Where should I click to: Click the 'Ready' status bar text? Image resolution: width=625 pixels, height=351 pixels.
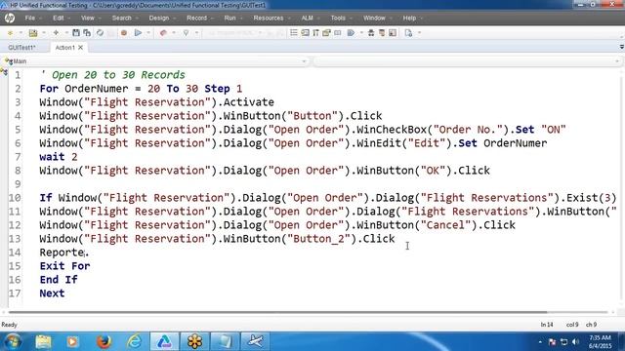tap(9, 325)
